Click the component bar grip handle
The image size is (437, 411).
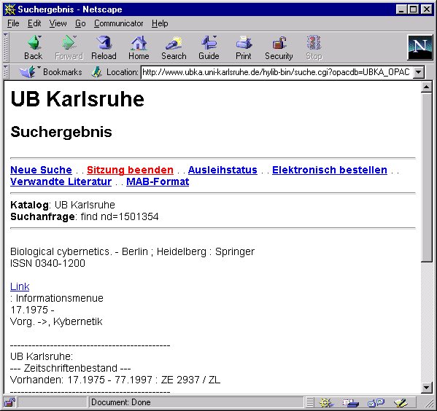(309, 403)
